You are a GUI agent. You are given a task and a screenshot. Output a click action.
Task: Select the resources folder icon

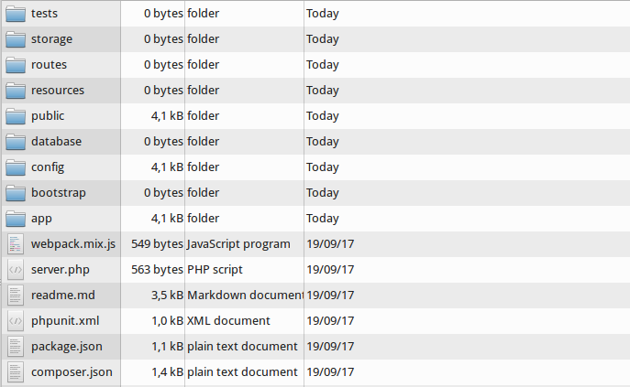coord(16,91)
